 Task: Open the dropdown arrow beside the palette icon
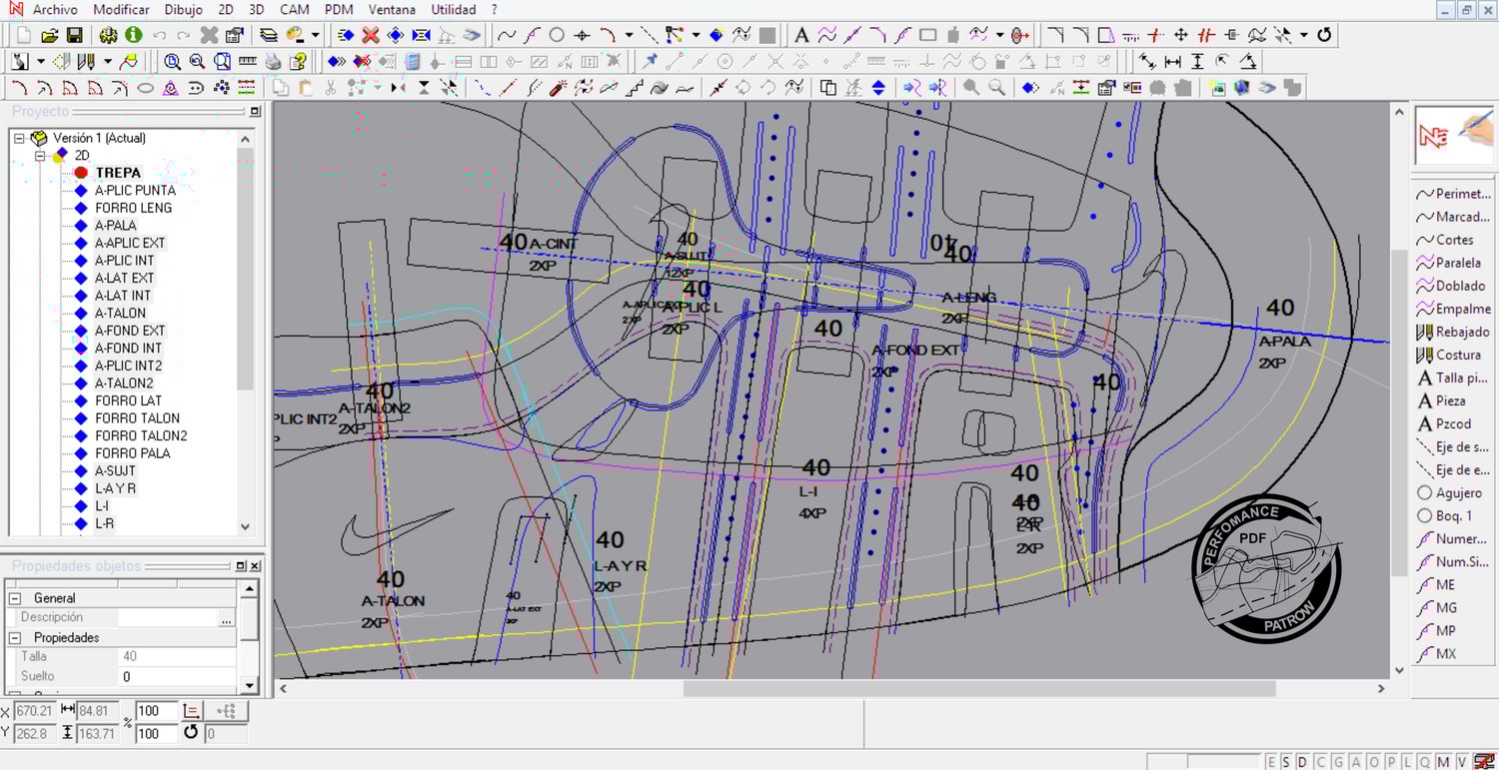(x=315, y=35)
